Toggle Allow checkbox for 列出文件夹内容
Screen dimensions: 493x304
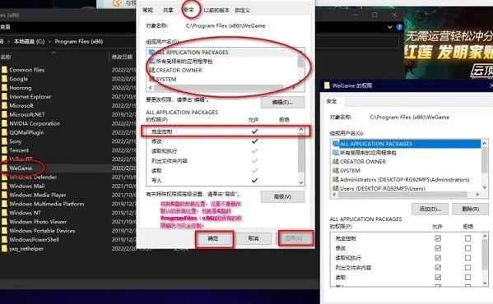(x=438, y=268)
